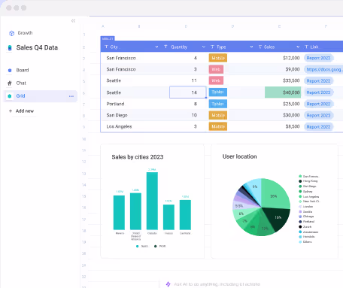The height and width of the screenshot is (288, 343).
Task: Click the Board dot icon
Action: (10, 71)
